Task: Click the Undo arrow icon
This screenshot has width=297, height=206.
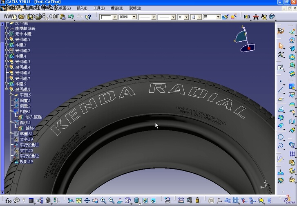Action: (71, 17)
